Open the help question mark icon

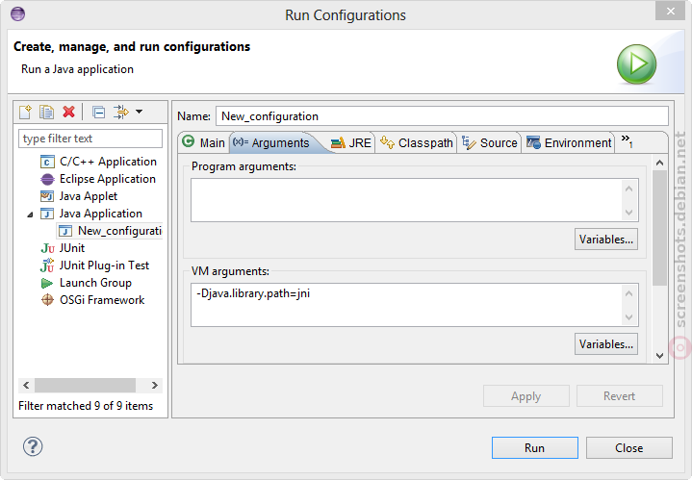coord(33,446)
